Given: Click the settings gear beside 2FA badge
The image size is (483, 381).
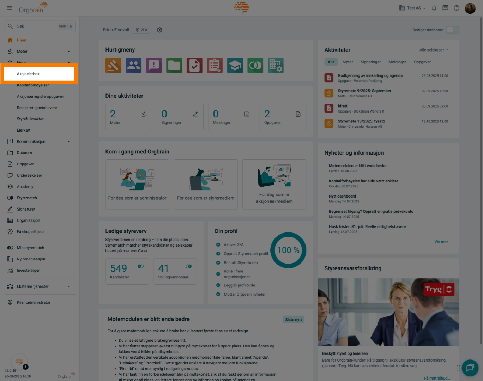Looking at the screenshot, I should coord(159,30).
